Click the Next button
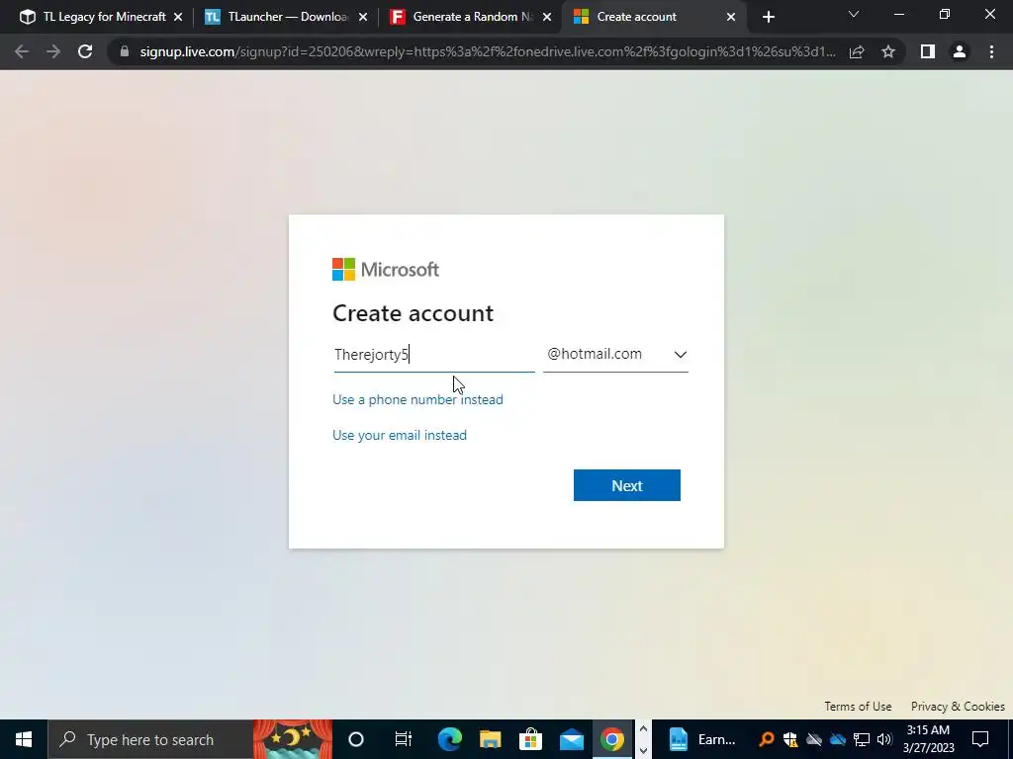1013x759 pixels. click(626, 485)
